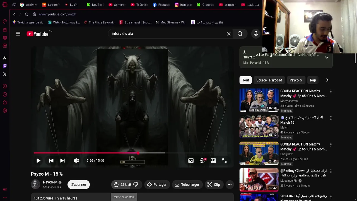Screen dimensions: 357x201
Task: Click the browser back arrow
Action: pos(14,14)
